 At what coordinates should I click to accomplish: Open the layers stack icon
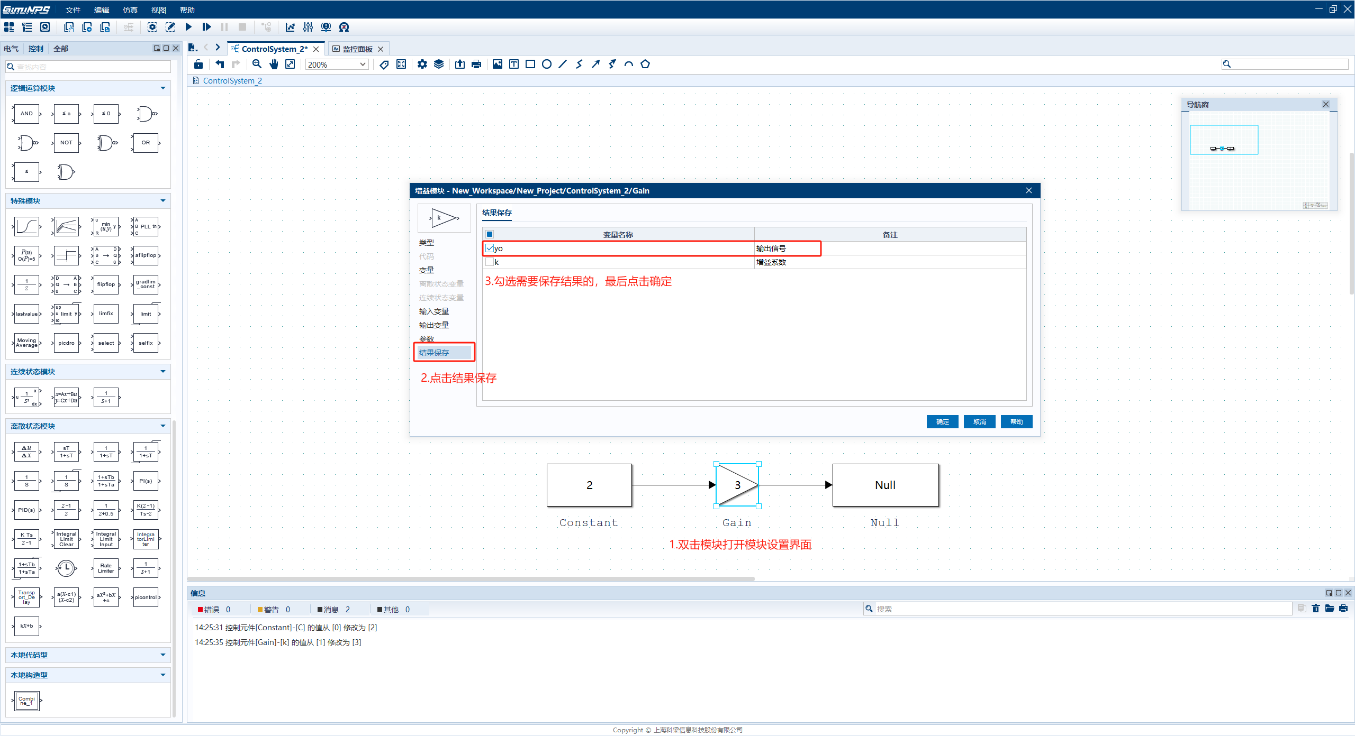coord(439,64)
